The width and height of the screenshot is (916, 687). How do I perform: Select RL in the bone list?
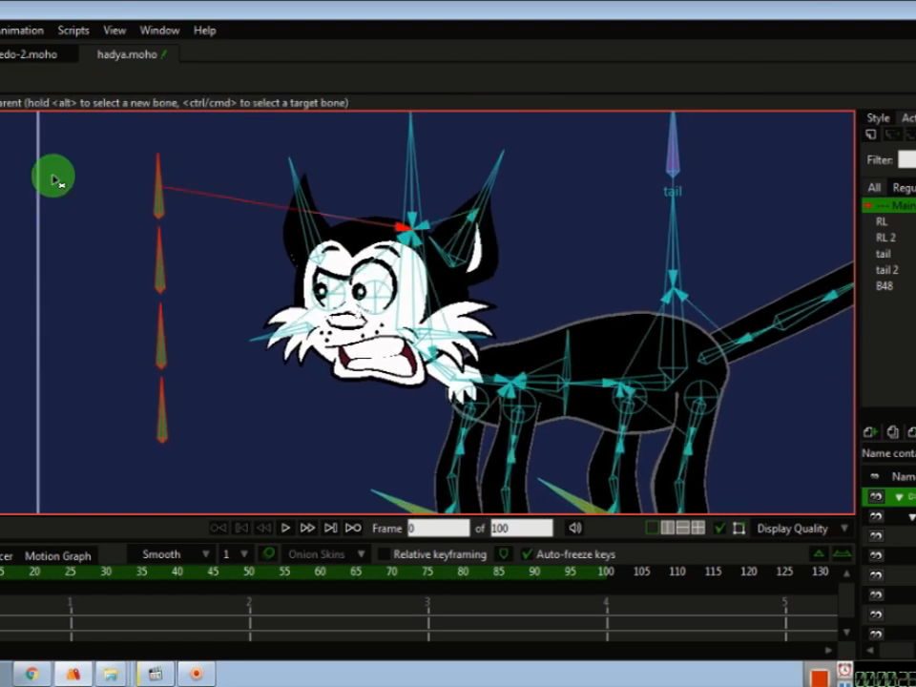point(882,222)
